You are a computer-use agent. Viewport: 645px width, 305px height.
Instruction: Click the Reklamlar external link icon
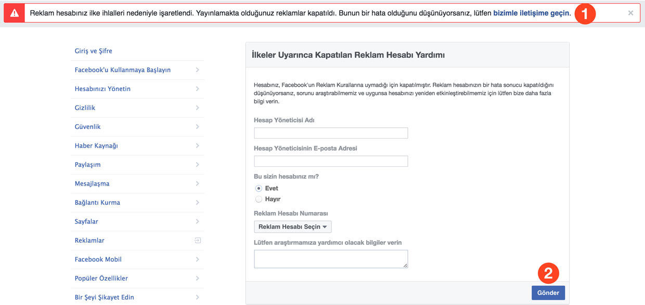pyautogui.click(x=197, y=241)
